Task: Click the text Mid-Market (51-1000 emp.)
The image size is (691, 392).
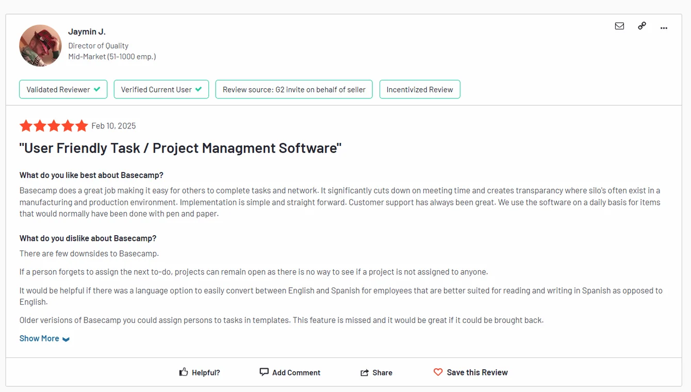Action: pyautogui.click(x=112, y=57)
